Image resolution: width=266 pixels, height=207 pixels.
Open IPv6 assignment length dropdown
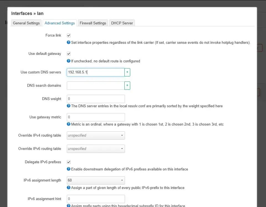(x=96, y=180)
